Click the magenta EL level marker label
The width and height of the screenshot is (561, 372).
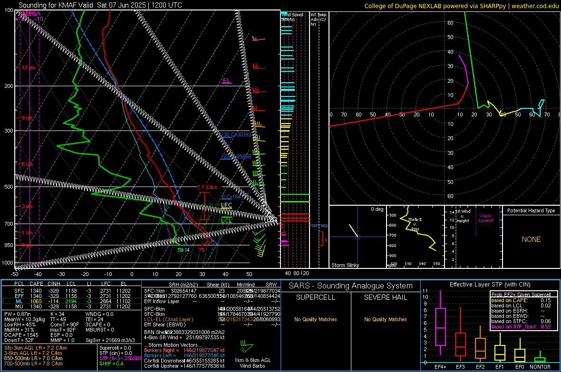click(x=226, y=80)
